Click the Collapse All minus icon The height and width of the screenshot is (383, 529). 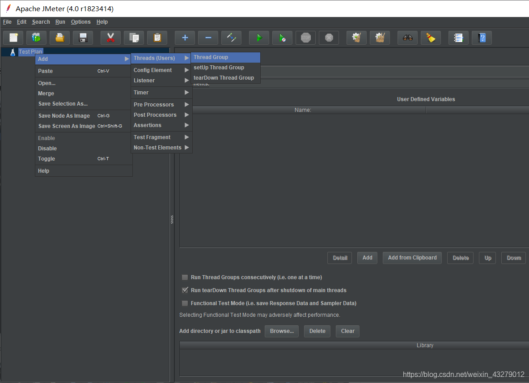[x=208, y=38]
